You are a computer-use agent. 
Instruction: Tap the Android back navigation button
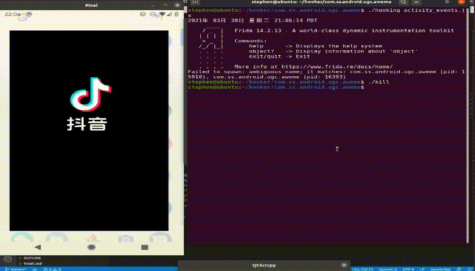(x=38, y=247)
